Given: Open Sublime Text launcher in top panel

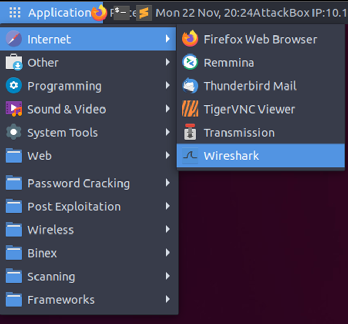Looking at the screenshot, I should [x=144, y=13].
